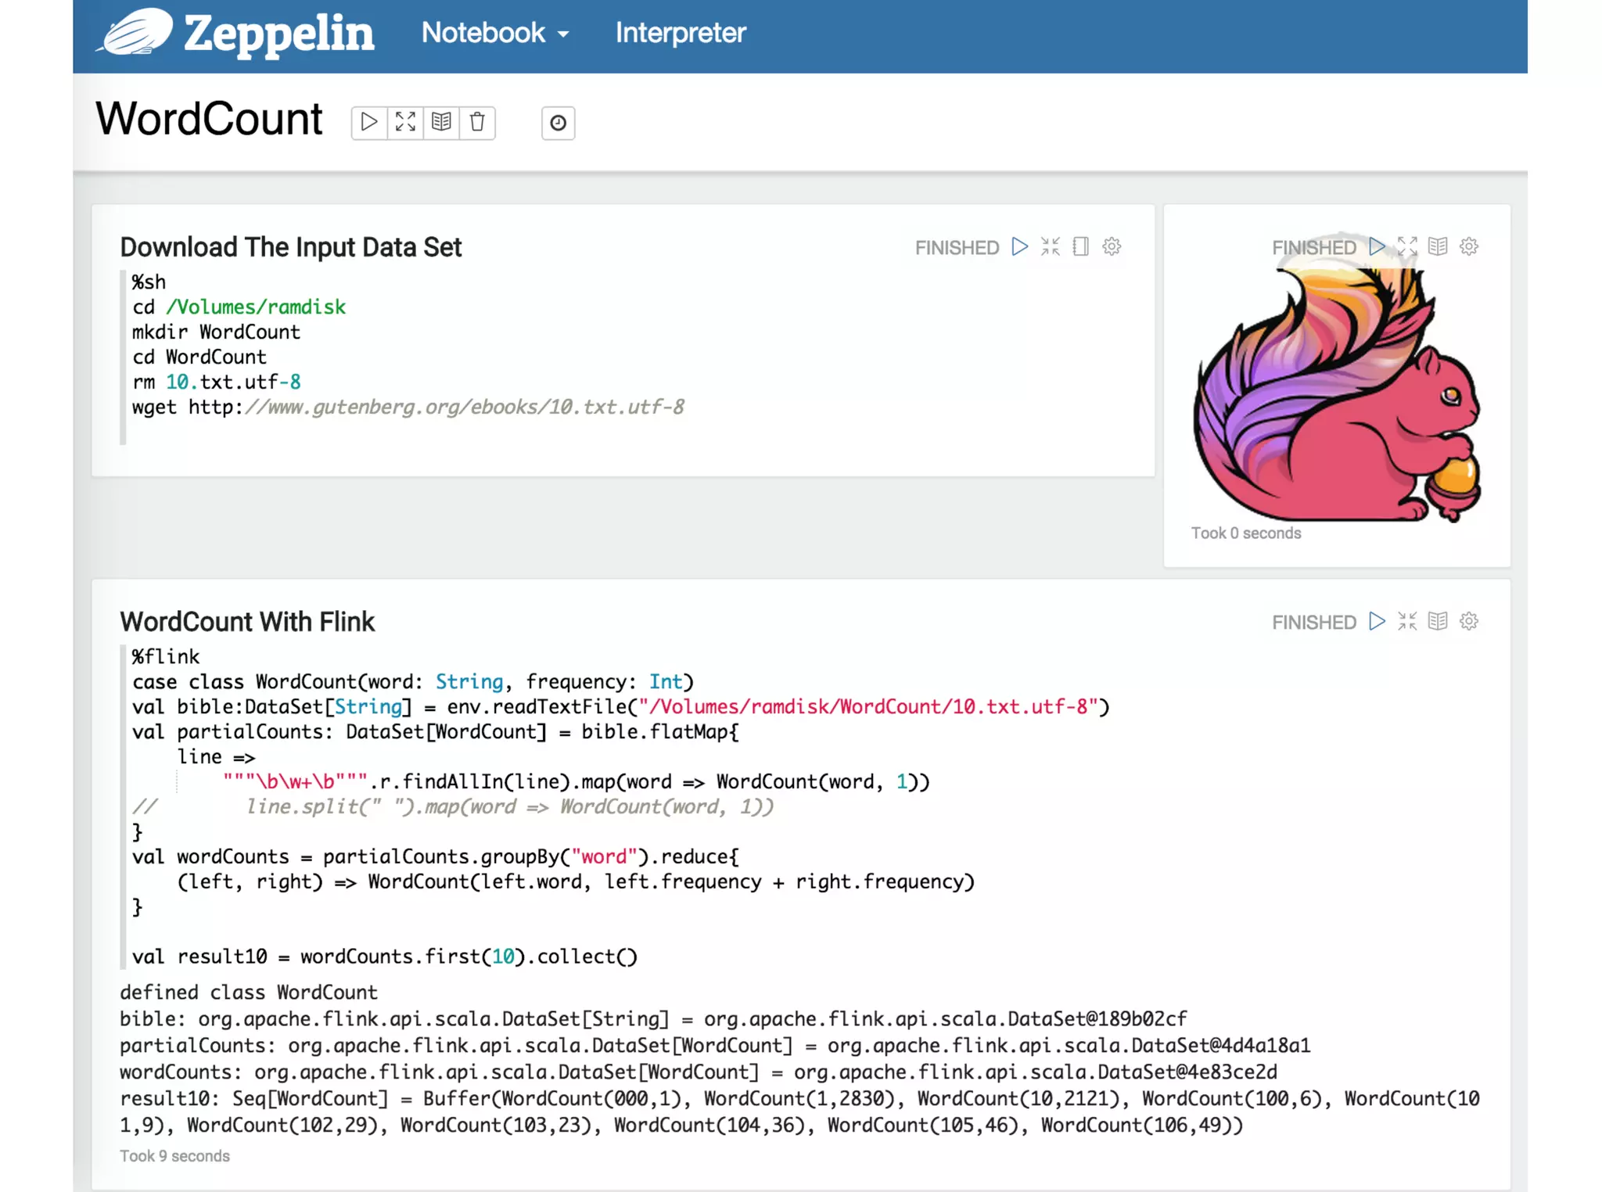The width and height of the screenshot is (1602, 1192).
Task: Run the WordCount With Flink paragraph
Action: click(1377, 622)
